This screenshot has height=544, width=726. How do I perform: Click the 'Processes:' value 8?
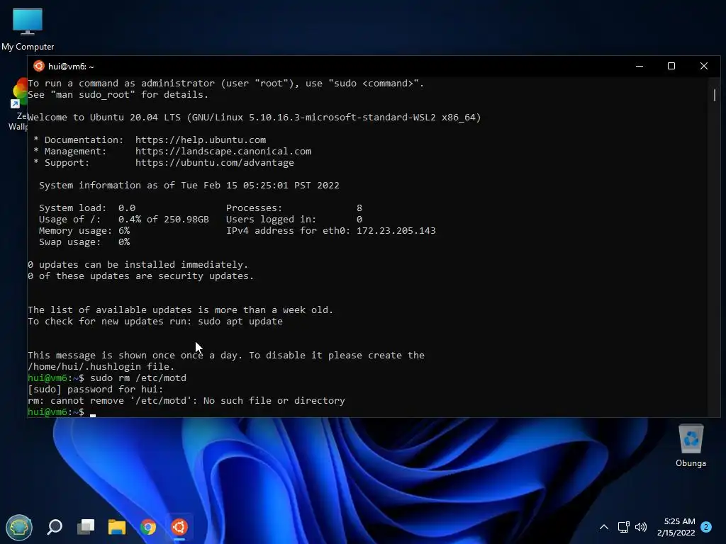[359, 208]
